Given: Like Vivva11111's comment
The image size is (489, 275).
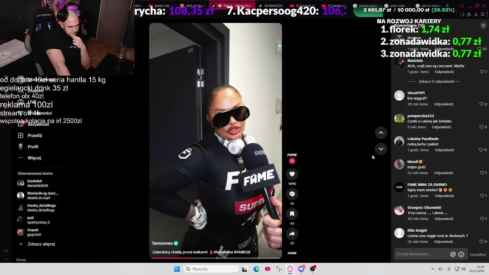Looking at the screenshot, I should 481,104.
